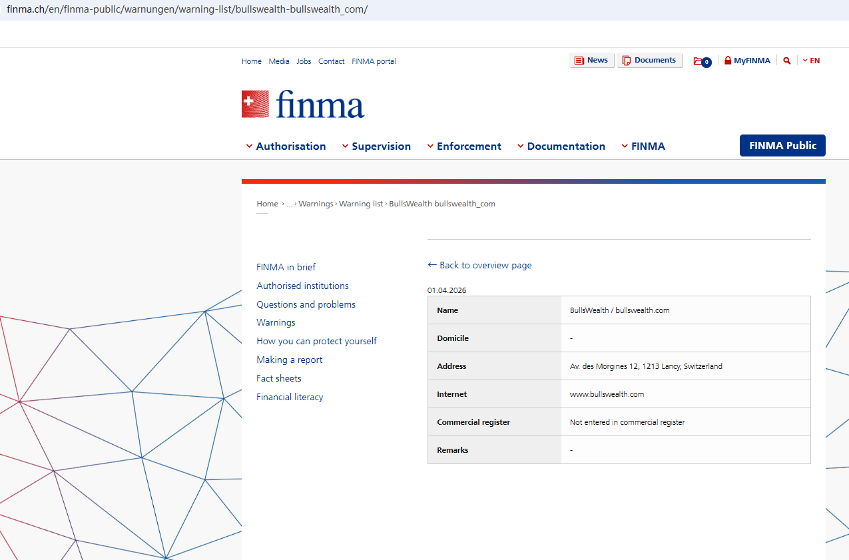Open Warnings sidebar item
Viewport: 849px width, 560px height.
(x=276, y=322)
